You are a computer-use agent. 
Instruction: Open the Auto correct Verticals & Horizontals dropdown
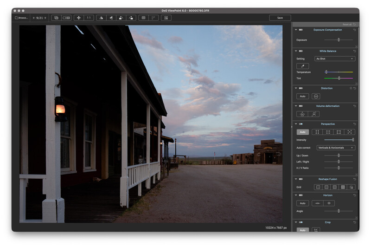[x=336, y=148]
